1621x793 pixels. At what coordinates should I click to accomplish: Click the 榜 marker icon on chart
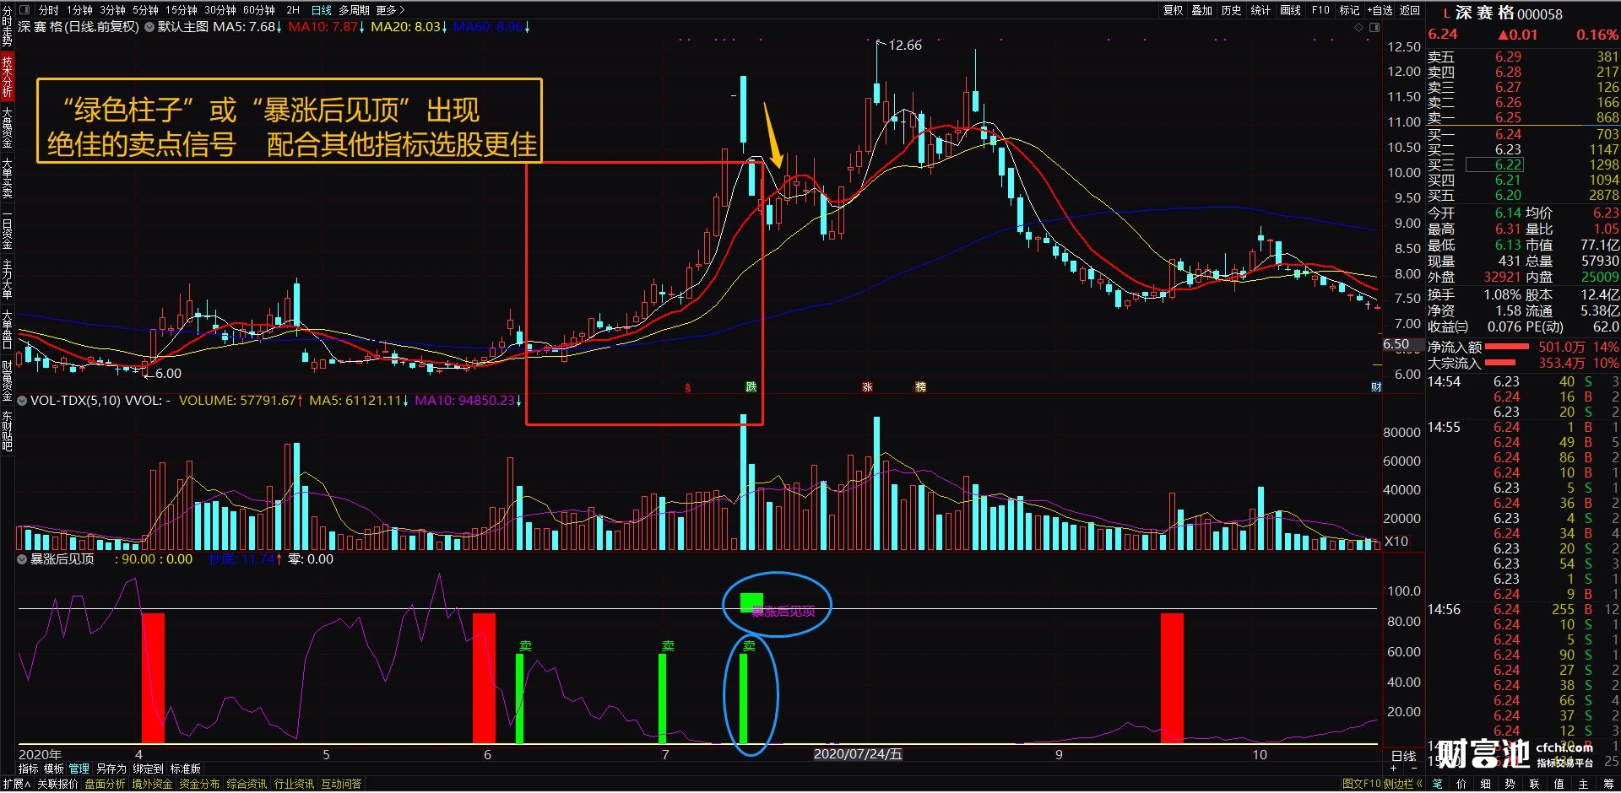[920, 387]
